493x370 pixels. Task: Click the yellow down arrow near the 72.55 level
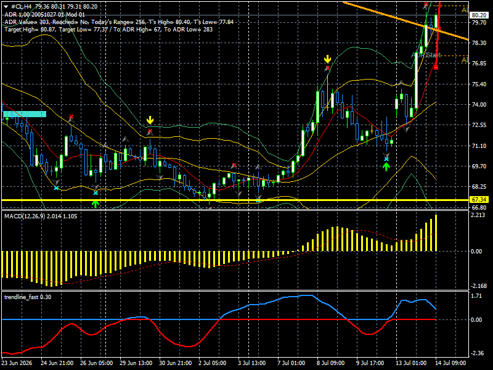150,120
